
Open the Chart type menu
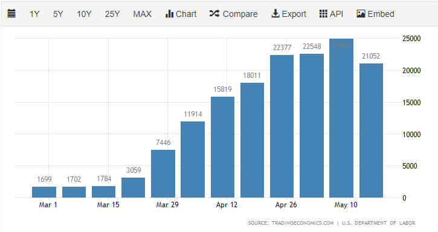(x=181, y=14)
